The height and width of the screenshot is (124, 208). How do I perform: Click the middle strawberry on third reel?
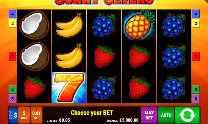pyautogui.click(x=104, y=56)
